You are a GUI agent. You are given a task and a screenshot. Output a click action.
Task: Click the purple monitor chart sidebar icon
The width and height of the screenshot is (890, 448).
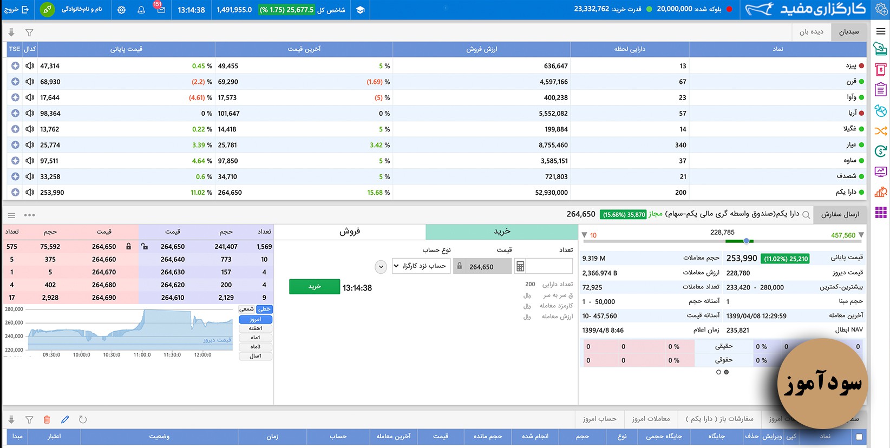pyautogui.click(x=881, y=172)
